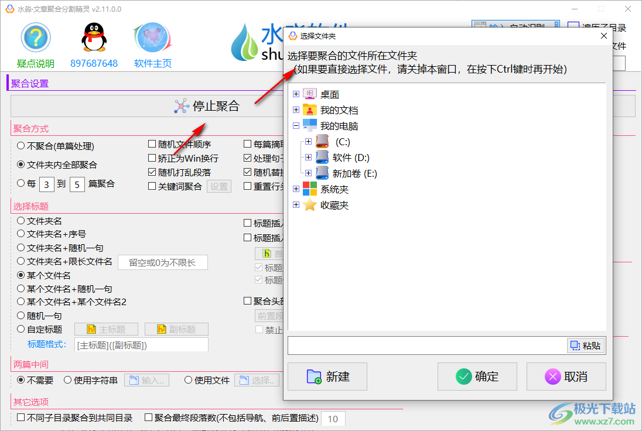
Task: Expand the 系统夹 tree node
Action: [296, 189]
